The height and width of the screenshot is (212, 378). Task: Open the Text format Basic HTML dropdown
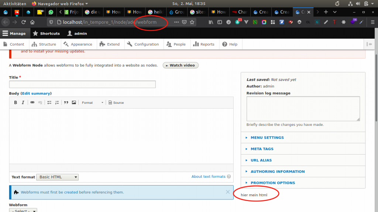click(x=58, y=177)
